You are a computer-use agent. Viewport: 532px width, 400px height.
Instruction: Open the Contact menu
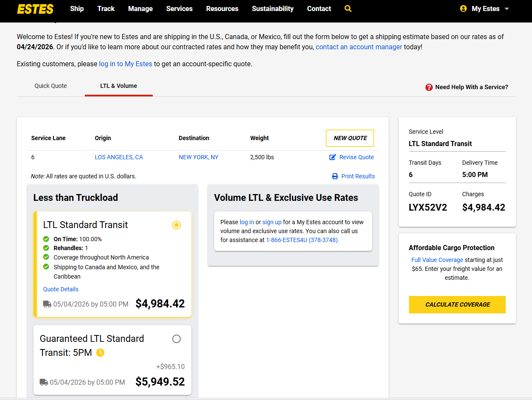[319, 8]
